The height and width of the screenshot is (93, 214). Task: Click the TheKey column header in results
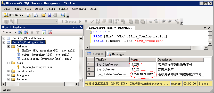(112, 59)
